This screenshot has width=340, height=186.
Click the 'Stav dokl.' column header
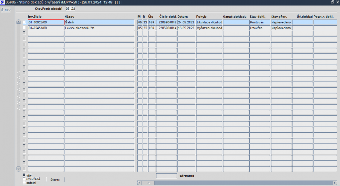[258, 17]
